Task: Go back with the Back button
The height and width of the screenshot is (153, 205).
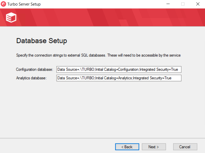Action: (x=127, y=147)
